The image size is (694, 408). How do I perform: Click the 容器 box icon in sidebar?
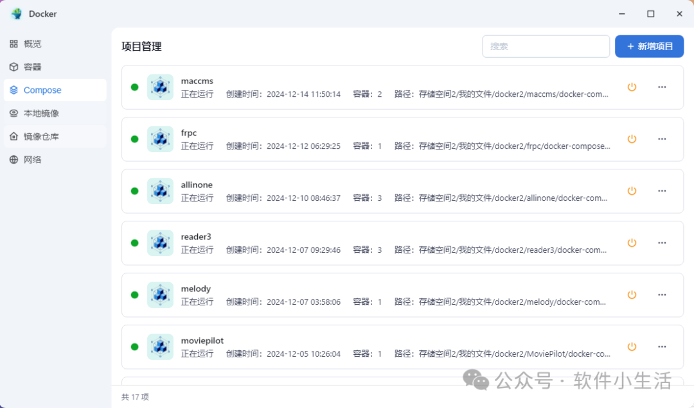13,67
